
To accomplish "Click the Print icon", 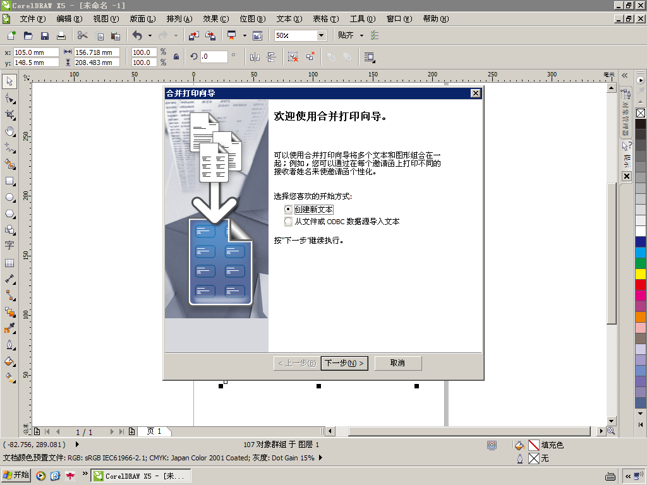I will tap(61, 35).
